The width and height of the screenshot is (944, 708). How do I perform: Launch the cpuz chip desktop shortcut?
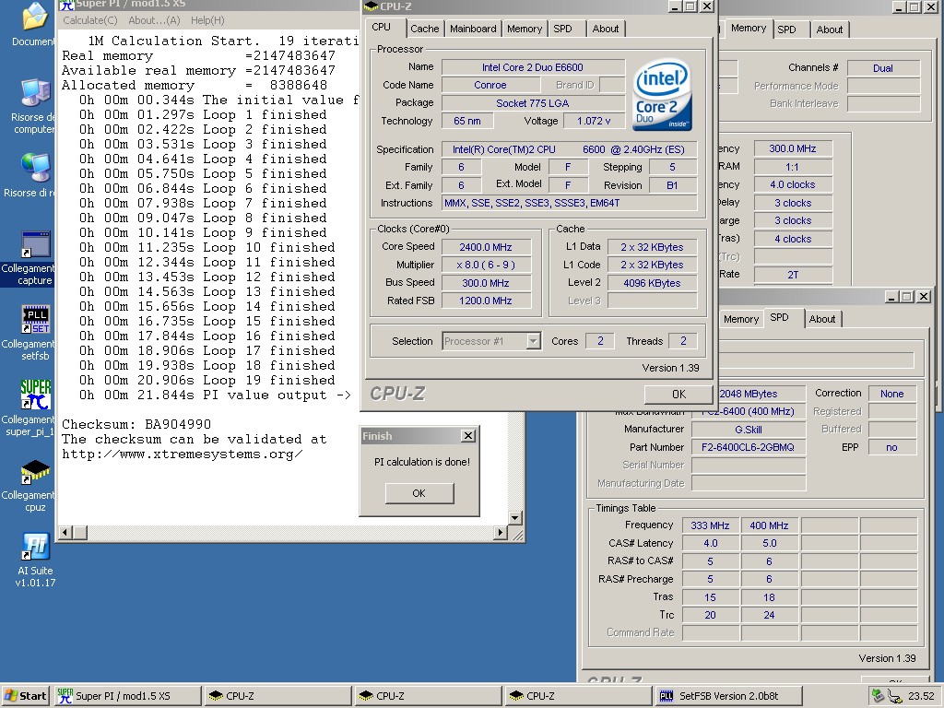pyautogui.click(x=35, y=471)
